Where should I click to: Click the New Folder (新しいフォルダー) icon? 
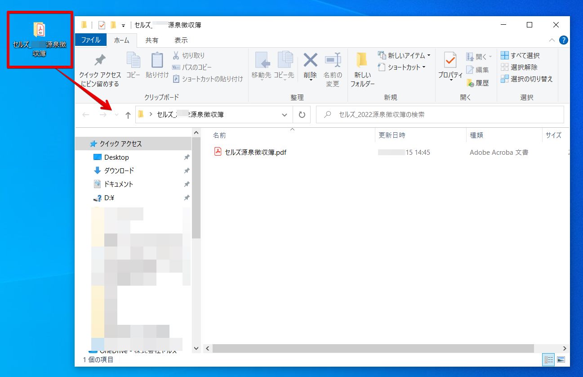[362, 61]
